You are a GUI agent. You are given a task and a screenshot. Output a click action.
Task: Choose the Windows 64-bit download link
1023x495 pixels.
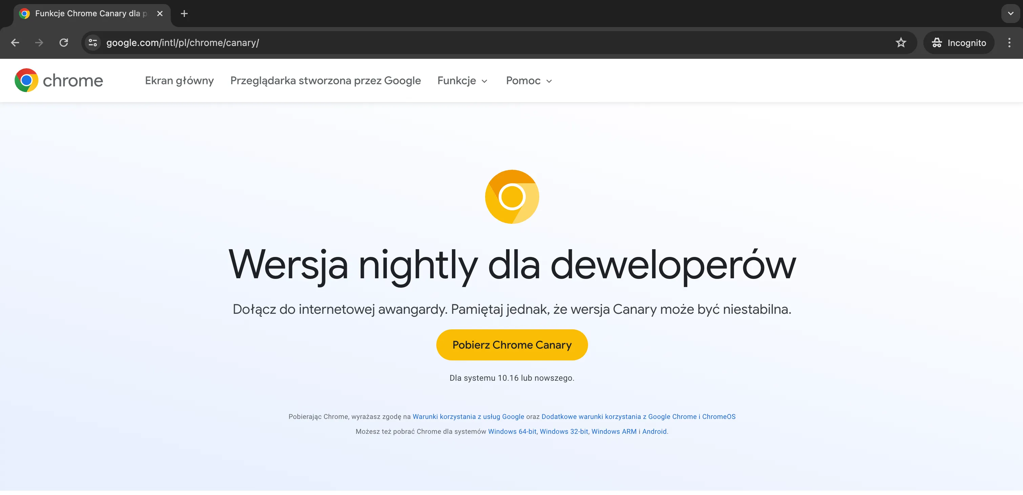(512, 431)
